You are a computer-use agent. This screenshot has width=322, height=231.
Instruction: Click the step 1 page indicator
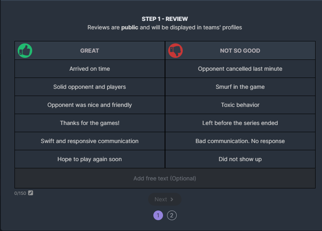coord(158,215)
